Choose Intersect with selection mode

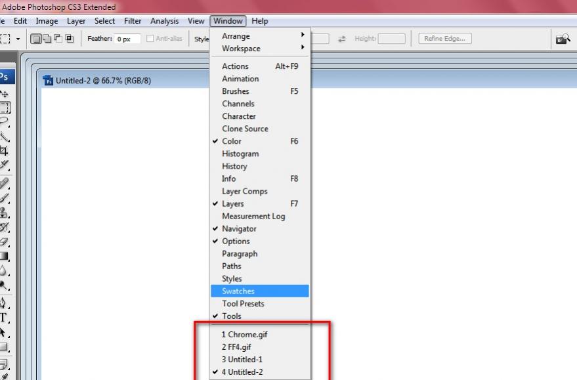[x=70, y=38]
